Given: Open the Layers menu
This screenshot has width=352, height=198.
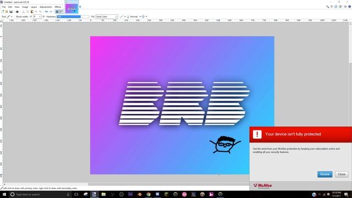Looking at the screenshot, I should click(x=34, y=7).
